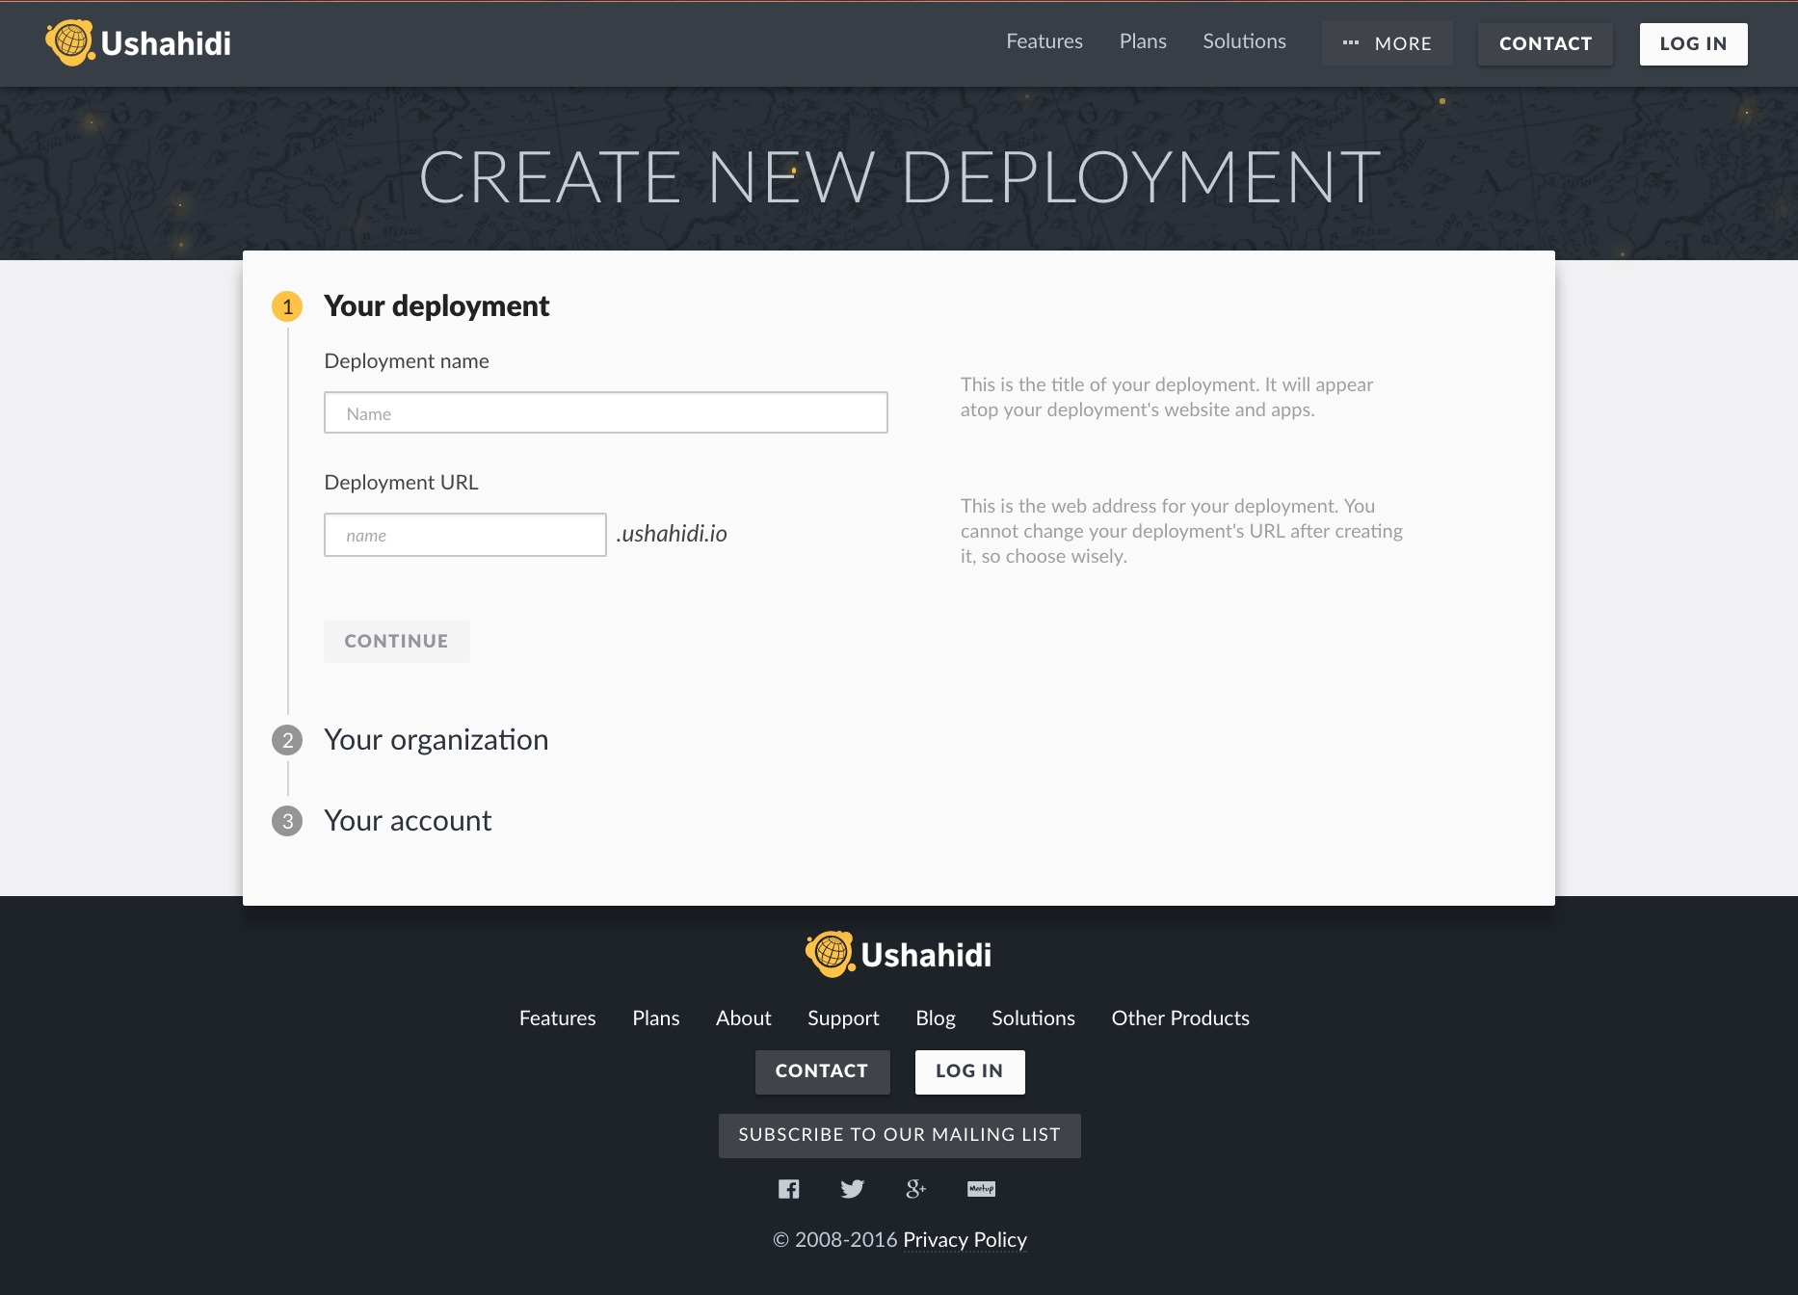The image size is (1798, 1295).
Task: Click the Google+ icon in the footer
Action: (915, 1188)
